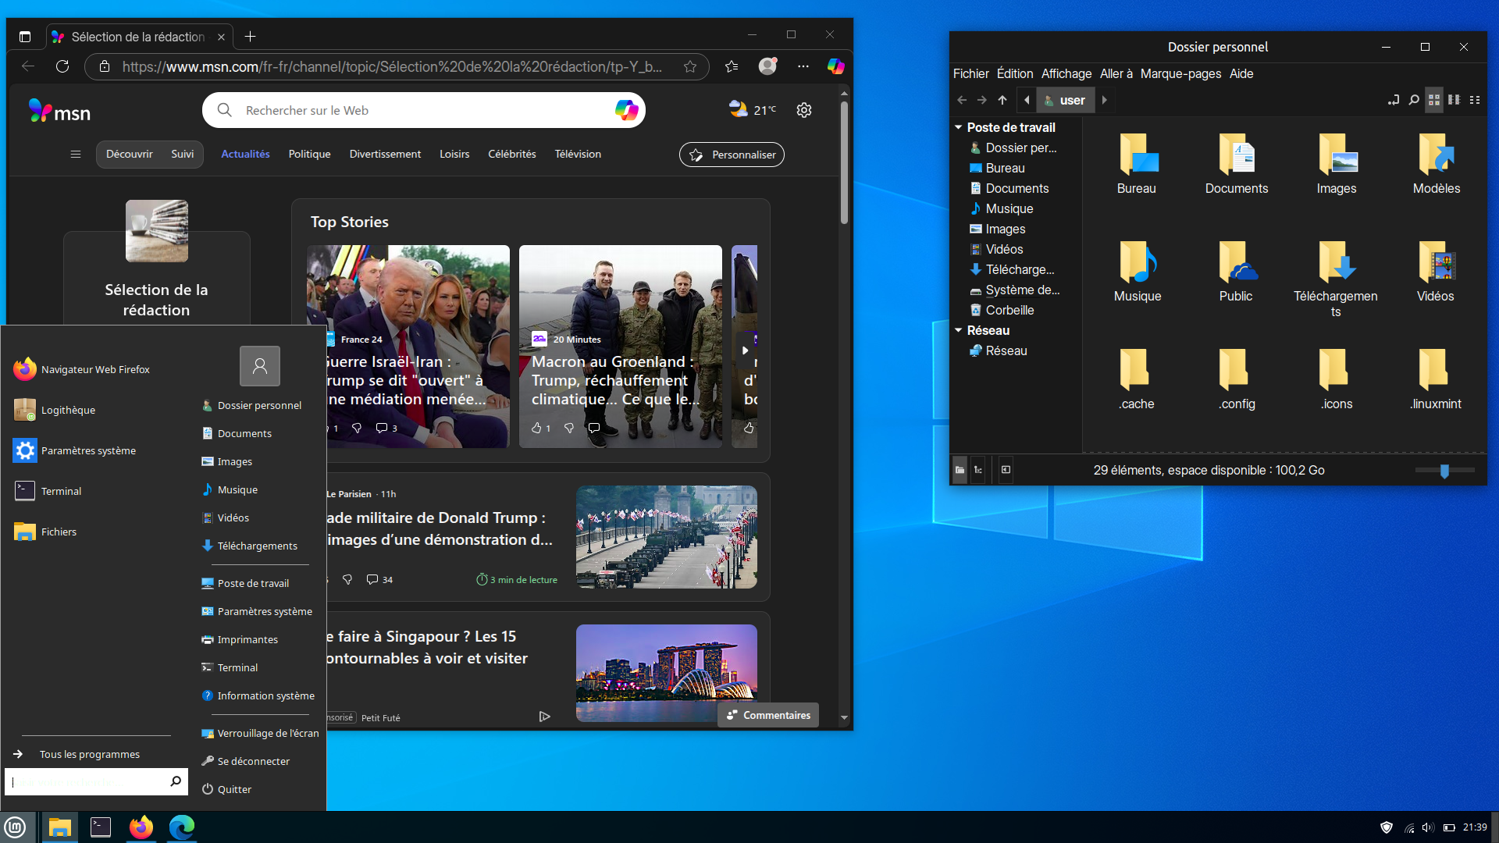Open Edge settings and more menu
The width and height of the screenshot is (1499, 843).
point(803,66)
